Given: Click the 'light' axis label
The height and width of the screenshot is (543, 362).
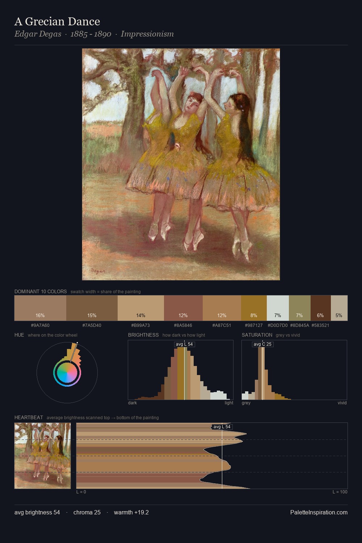Looking at the screenshot, I should 229,403.
